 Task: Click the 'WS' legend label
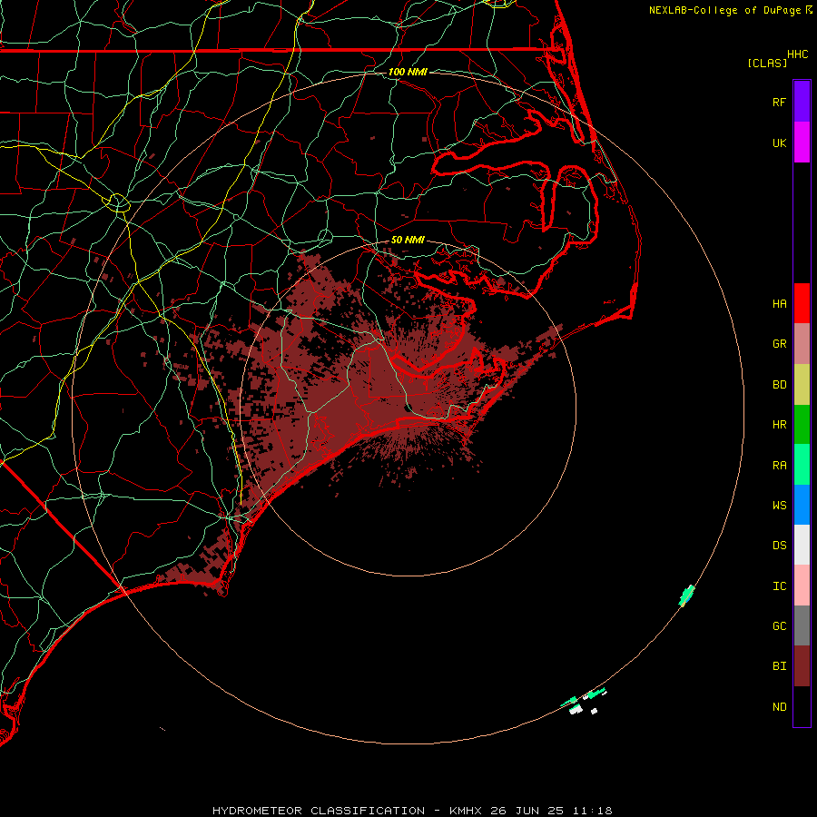point(779,505)
